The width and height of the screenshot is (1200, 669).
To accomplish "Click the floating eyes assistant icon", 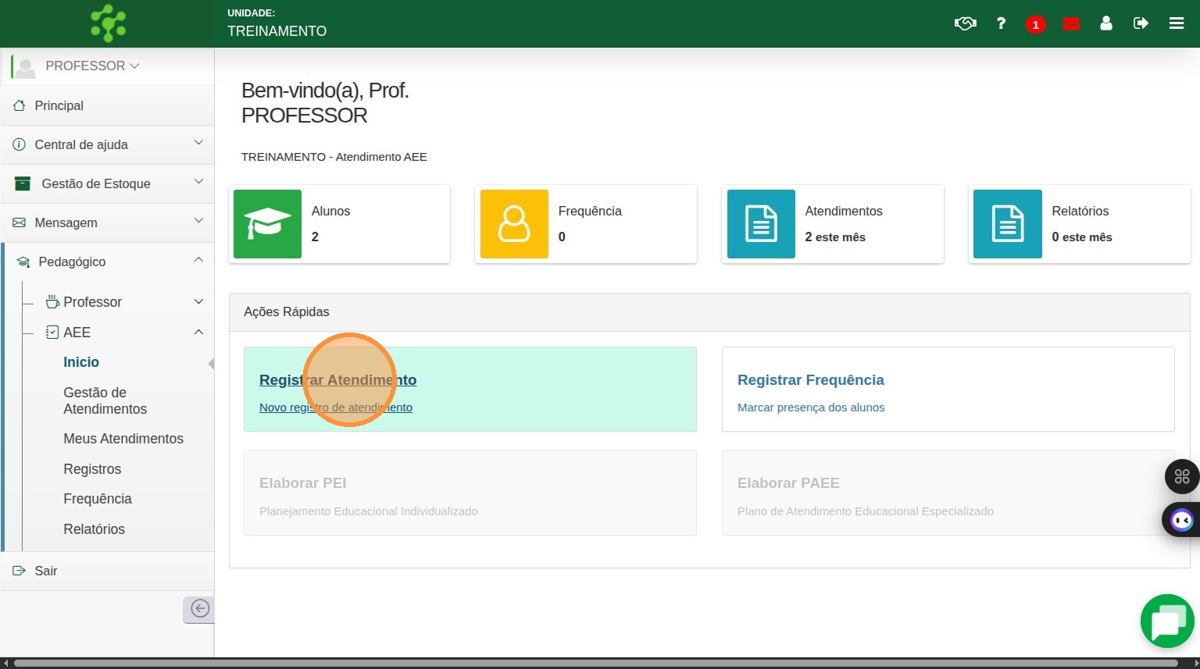I will (x=1181, y=520).
